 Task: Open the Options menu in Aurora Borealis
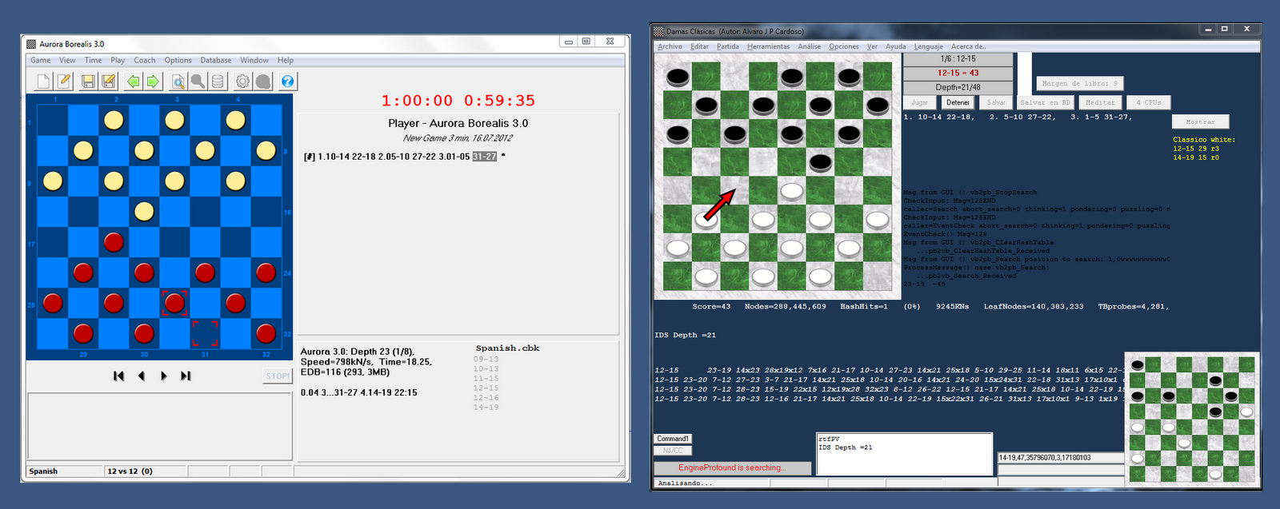(x=178, y=60)
